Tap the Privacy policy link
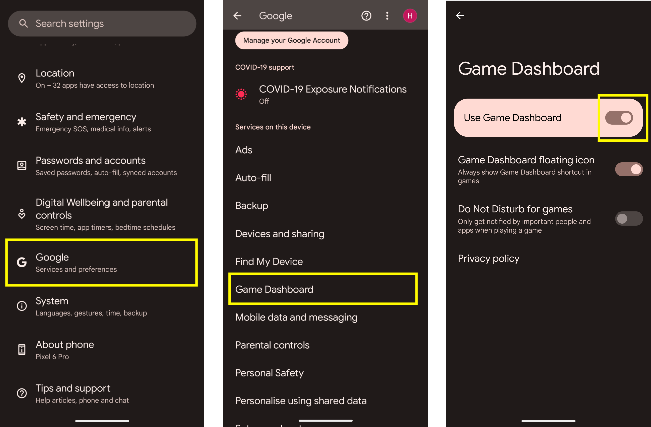The height and width of the screenshot is (427, 651). tap(488, 258)
